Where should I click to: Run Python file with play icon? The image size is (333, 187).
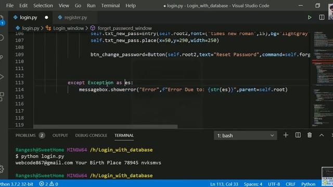pos(310,17)
